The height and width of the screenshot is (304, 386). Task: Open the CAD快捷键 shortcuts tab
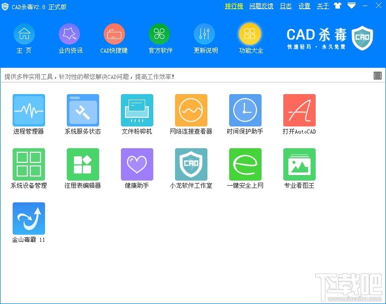pyautogui.click(x=114, y=39)
